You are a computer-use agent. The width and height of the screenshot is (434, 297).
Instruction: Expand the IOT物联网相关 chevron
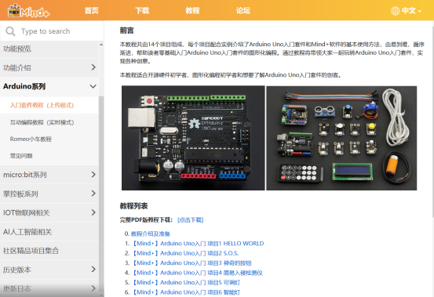tap(93, 212)
